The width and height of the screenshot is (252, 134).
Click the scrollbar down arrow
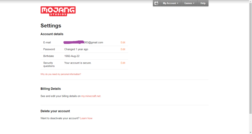(x=250, y=132)
